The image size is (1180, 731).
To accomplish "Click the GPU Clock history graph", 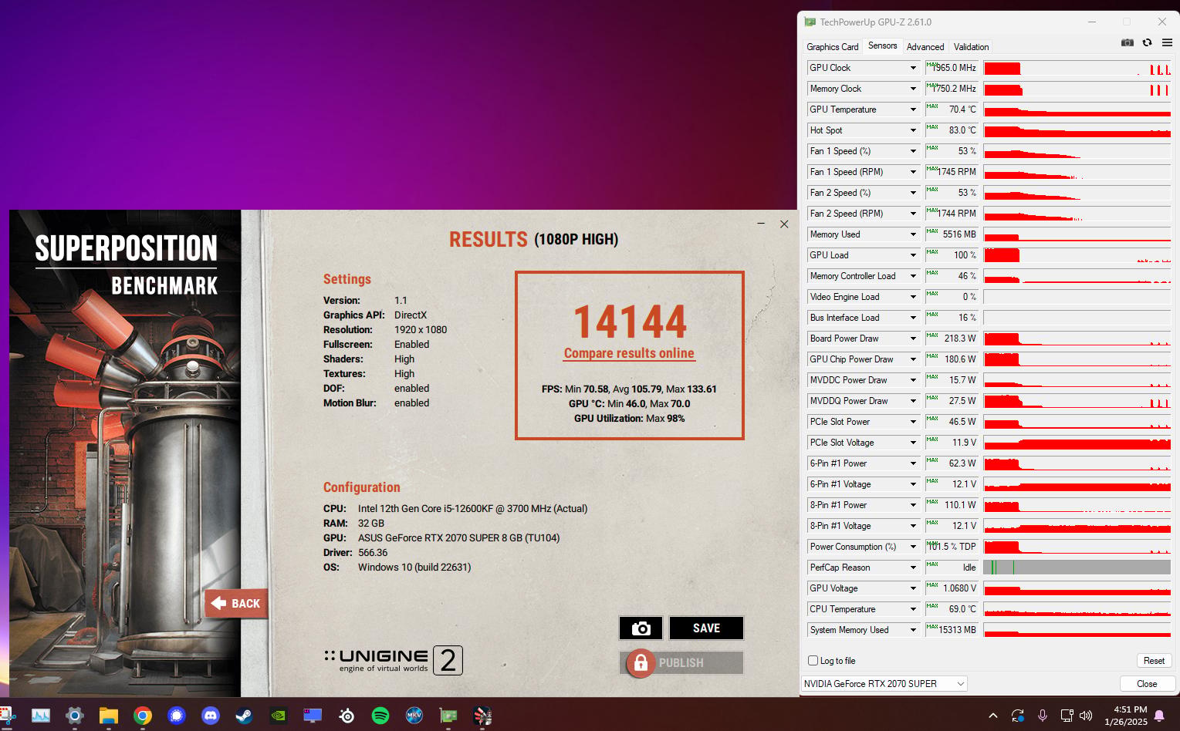I will click(1077, 68).
